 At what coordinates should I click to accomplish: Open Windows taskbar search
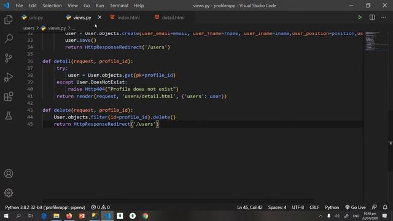18,215
